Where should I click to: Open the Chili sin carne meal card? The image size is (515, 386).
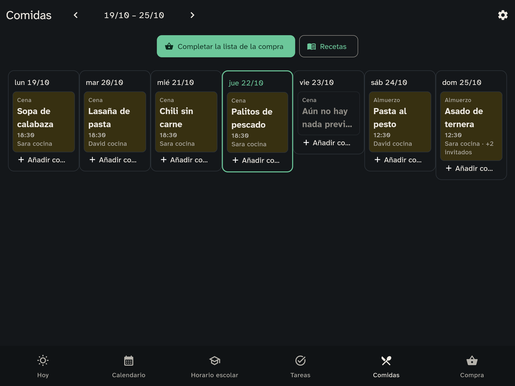coord(186,122)
